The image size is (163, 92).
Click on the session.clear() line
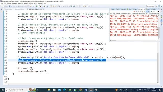28,41
